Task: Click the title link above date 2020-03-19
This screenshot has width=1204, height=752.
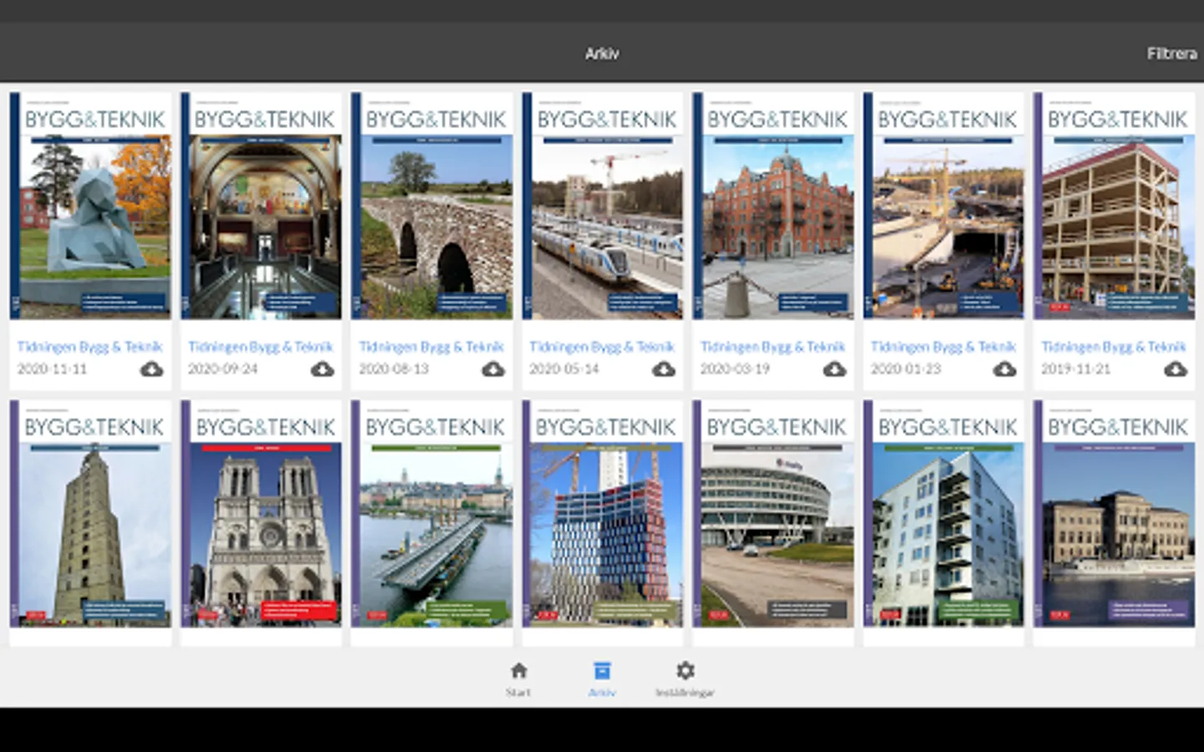Action: click(x=773, y=347)
